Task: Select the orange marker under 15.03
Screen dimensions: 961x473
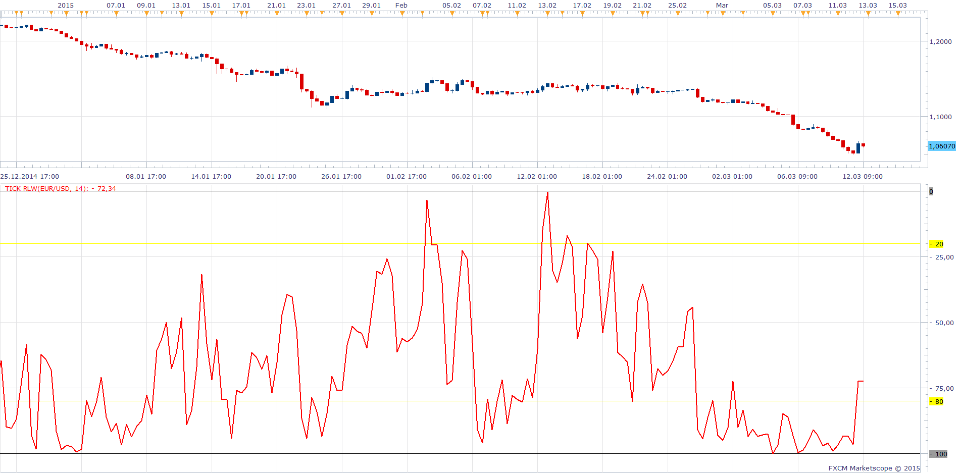Action: 898,13
